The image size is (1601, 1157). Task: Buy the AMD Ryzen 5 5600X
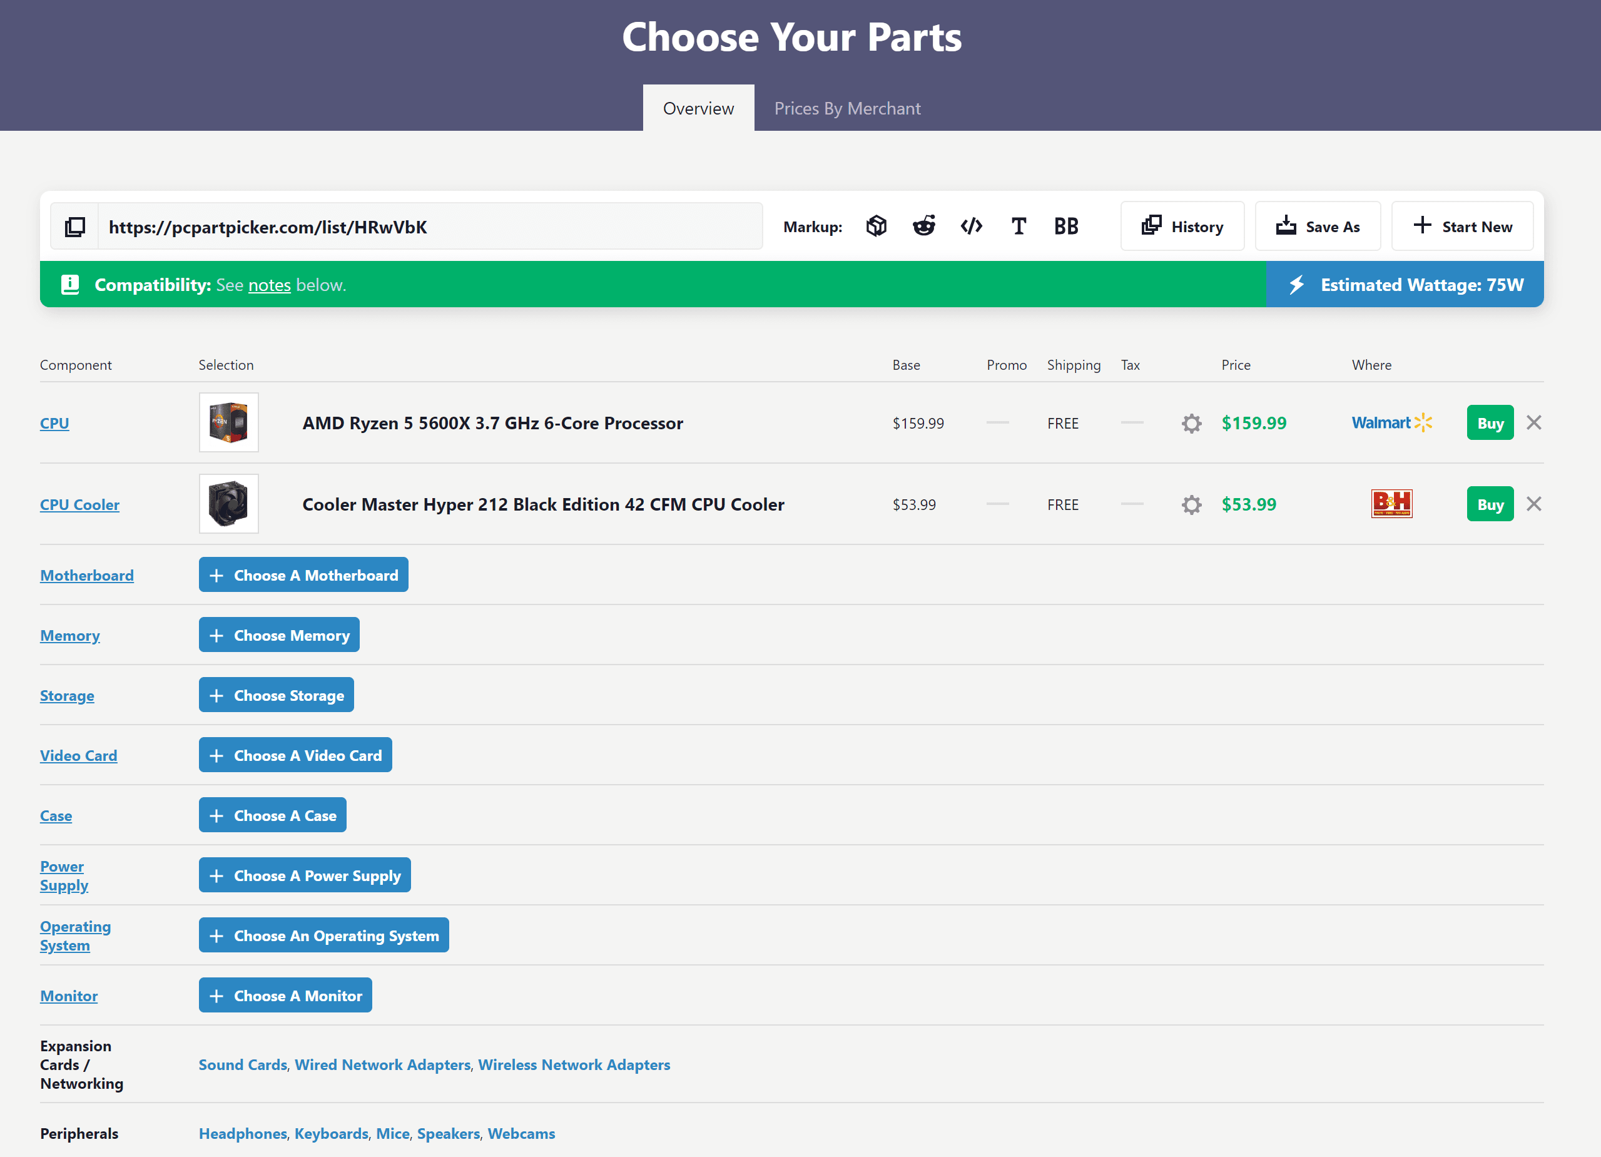point(1490,422)
